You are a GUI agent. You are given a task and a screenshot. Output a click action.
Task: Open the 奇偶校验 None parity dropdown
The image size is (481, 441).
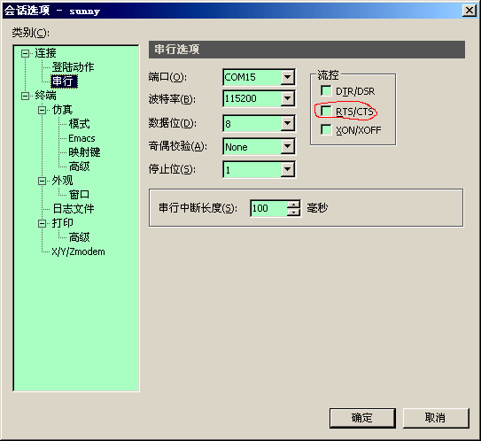pos(287,147)
